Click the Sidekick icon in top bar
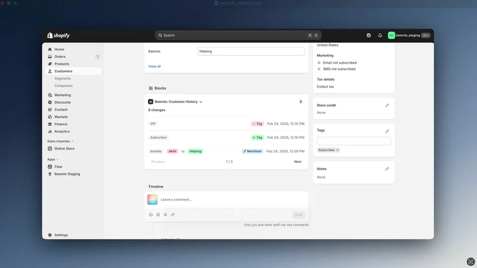The width and height of the screenshot is (477, 268). tap(368, 35)
